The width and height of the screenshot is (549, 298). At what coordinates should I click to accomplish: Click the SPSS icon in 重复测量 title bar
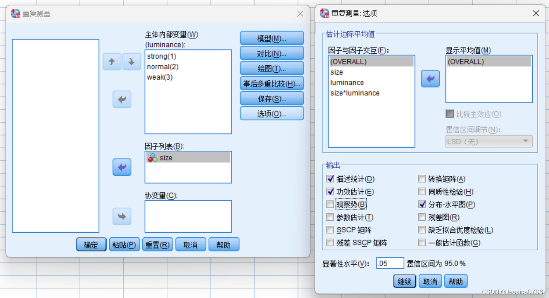[x=15, y=14]
